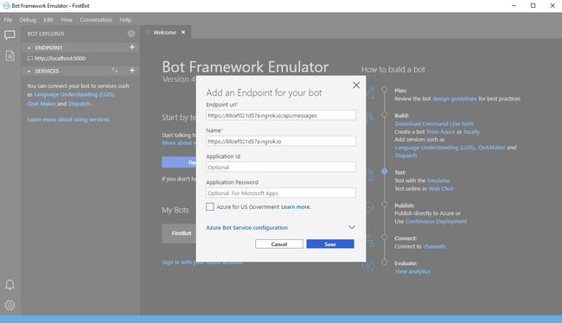Open the Help menu
The height and width of the screenshot is (323, 562).
[125, 20]
